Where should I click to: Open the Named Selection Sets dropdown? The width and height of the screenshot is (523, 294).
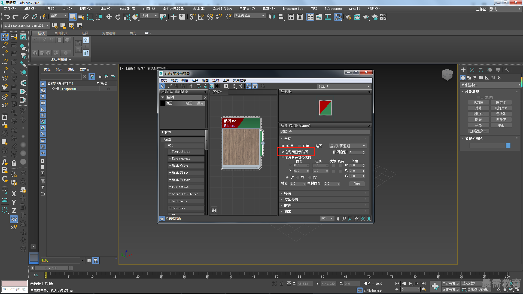249,16
